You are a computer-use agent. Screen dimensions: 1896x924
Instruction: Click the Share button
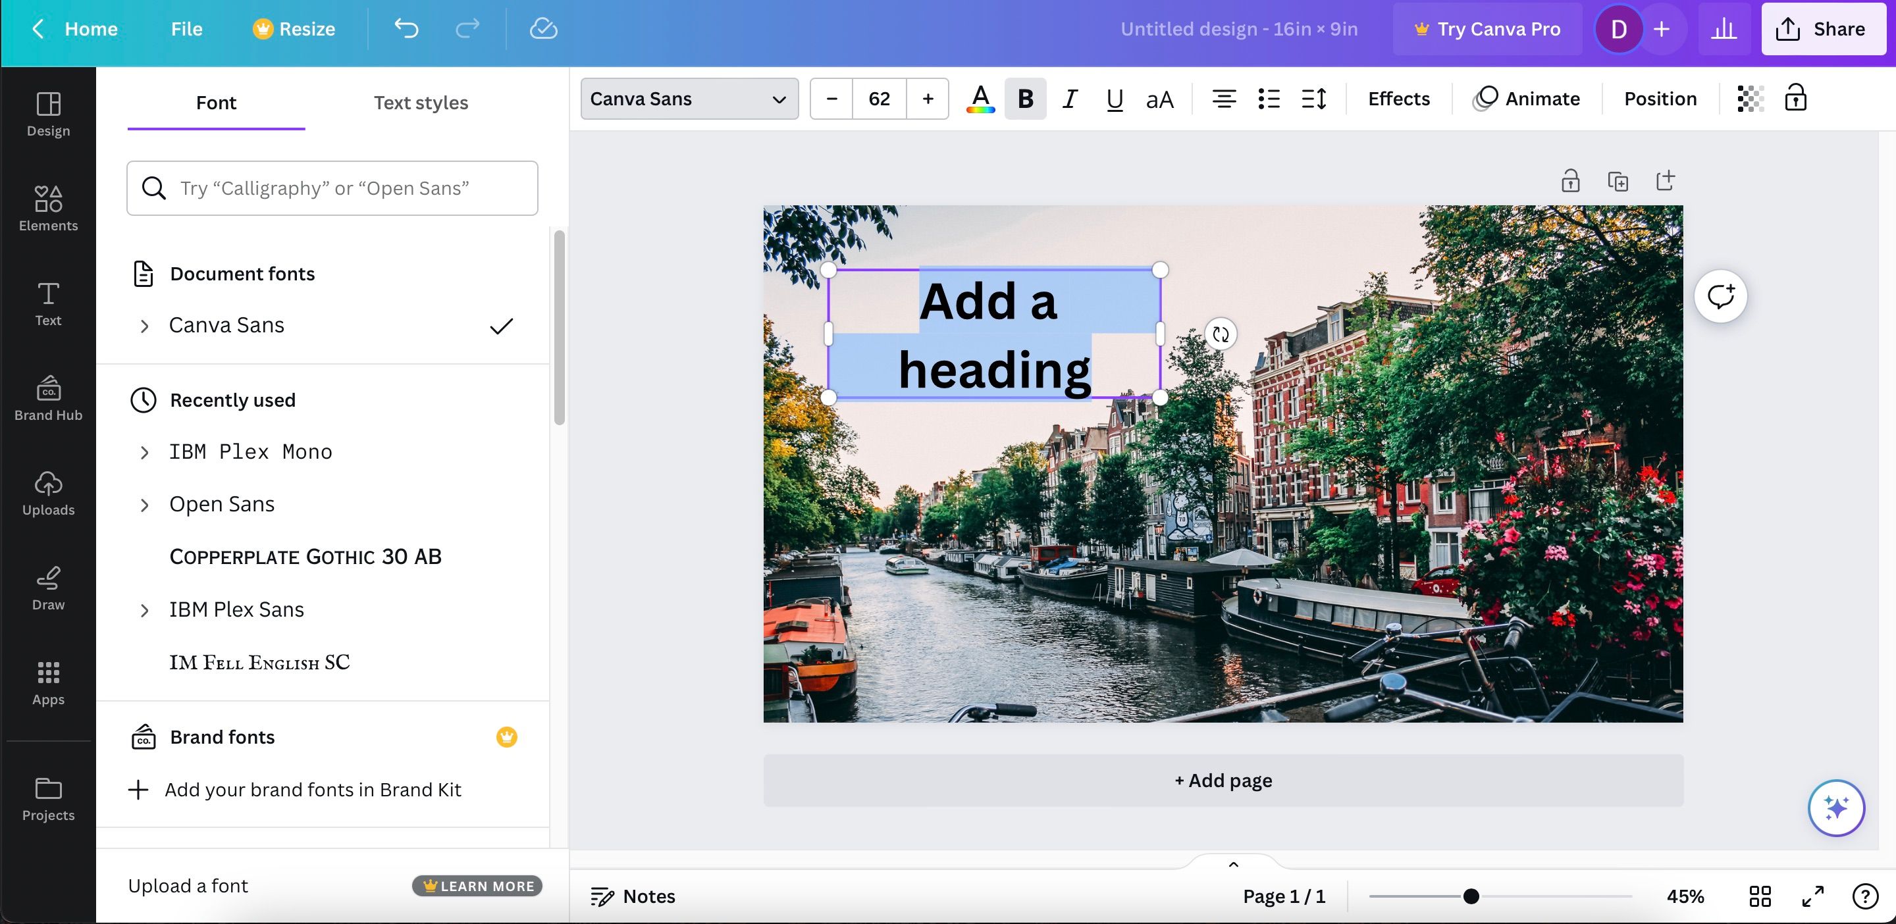[x=1822, y=29]
